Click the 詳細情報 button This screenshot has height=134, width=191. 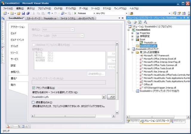pos(96,74)
